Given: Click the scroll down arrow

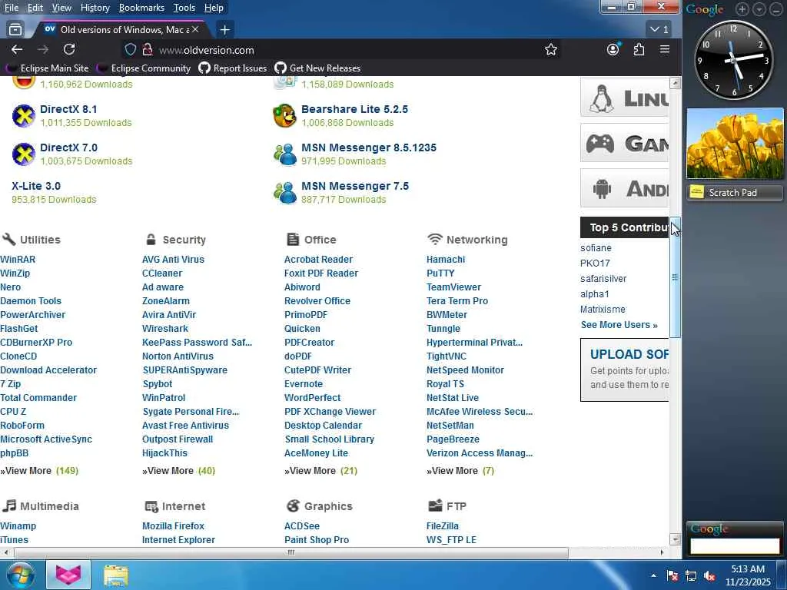Looking at the screenshot, I should [x=675, y=540].
